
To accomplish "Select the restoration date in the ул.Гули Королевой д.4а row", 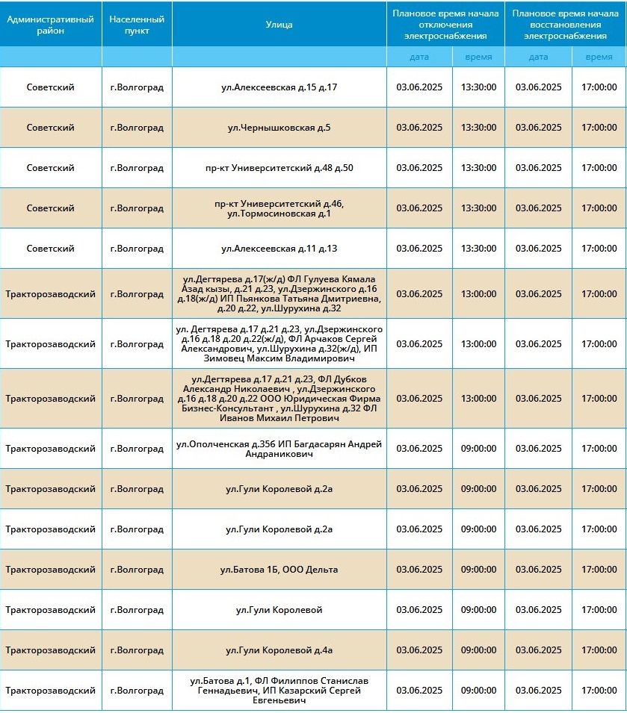I will (538, 650).
